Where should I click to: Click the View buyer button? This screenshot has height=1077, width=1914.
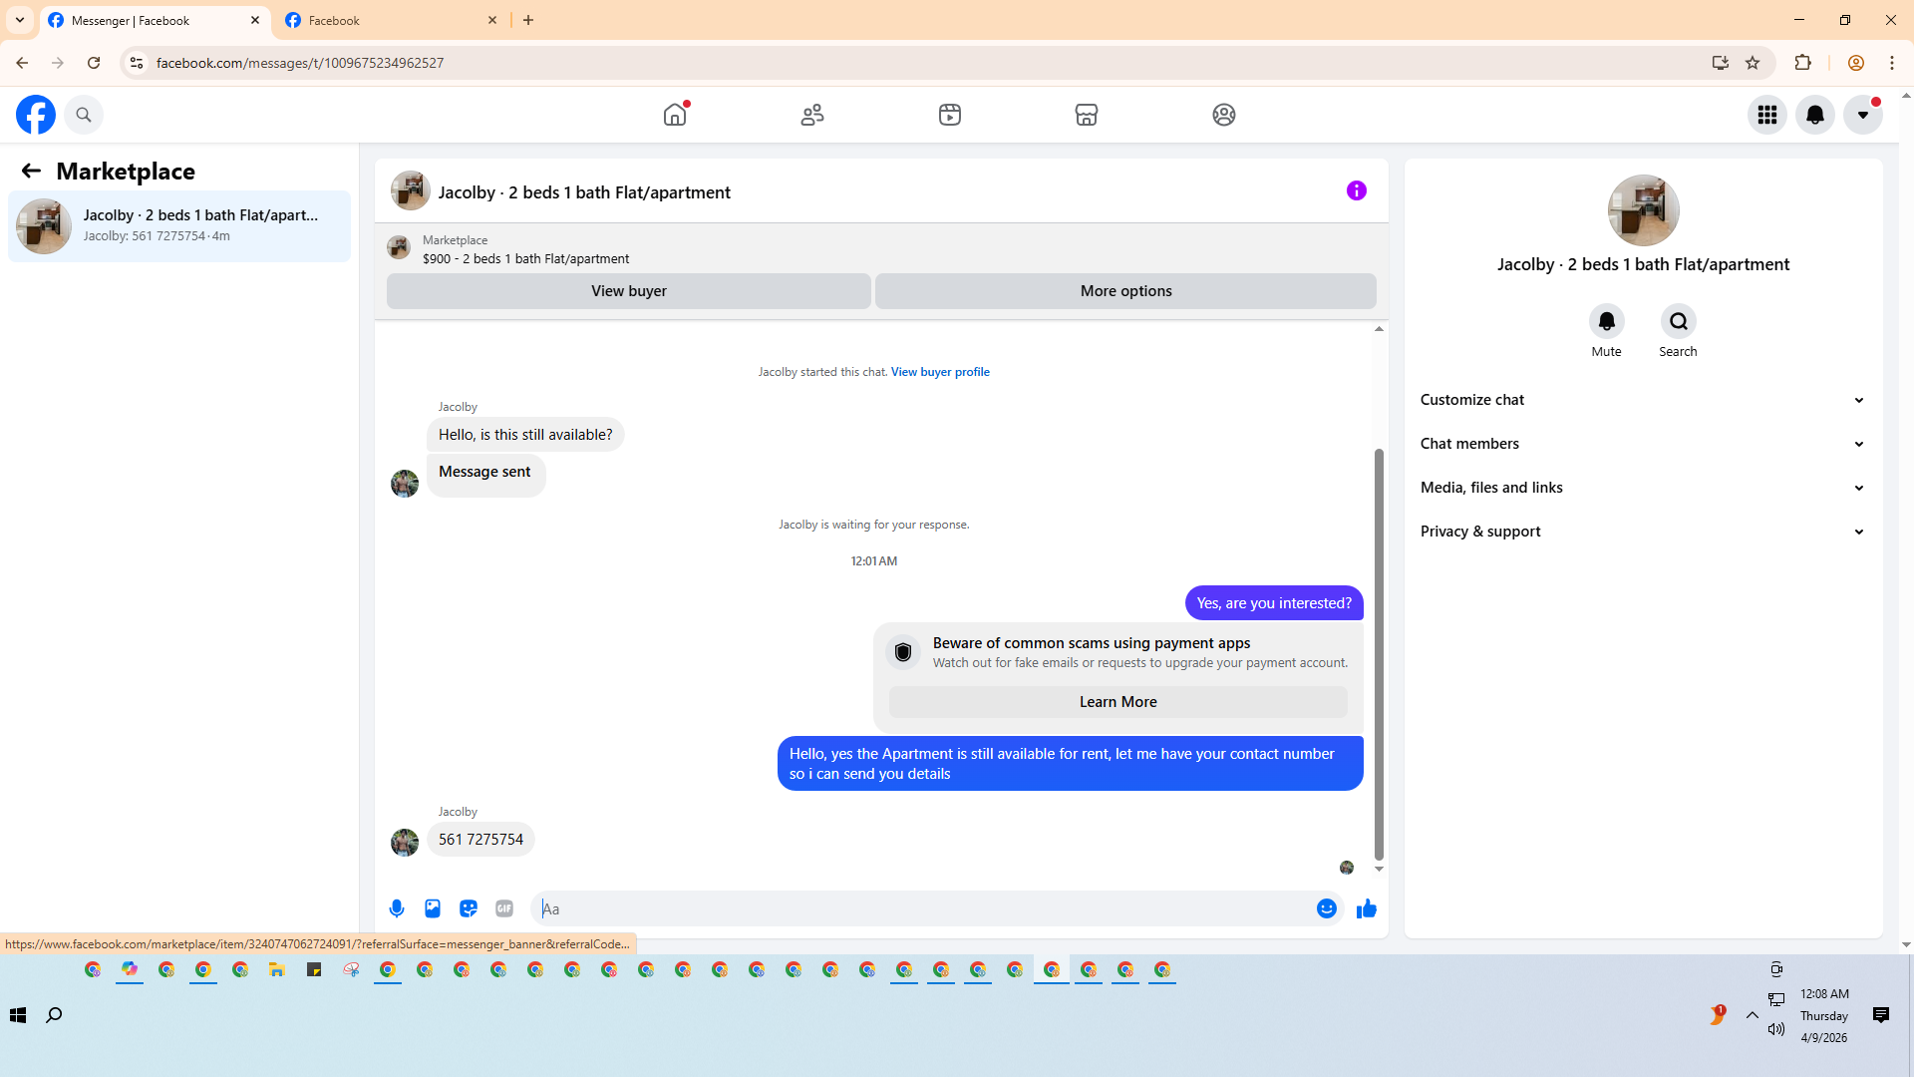point(628,291)
